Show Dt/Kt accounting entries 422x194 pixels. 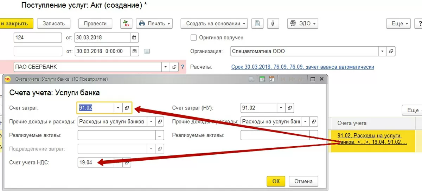pyautogui.click(x=126, y=24)
